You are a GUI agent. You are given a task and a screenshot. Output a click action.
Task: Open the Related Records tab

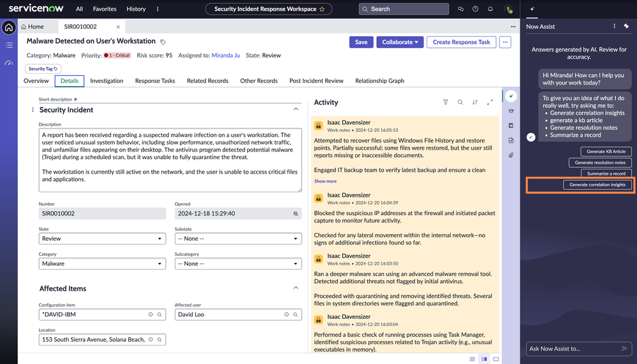208,81
